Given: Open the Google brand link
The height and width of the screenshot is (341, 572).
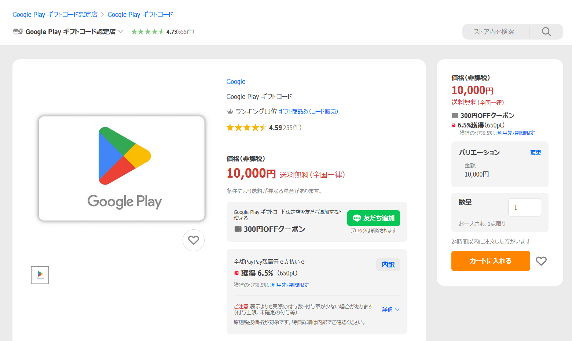Looking at the screenshot, I should tap(236, 82).
